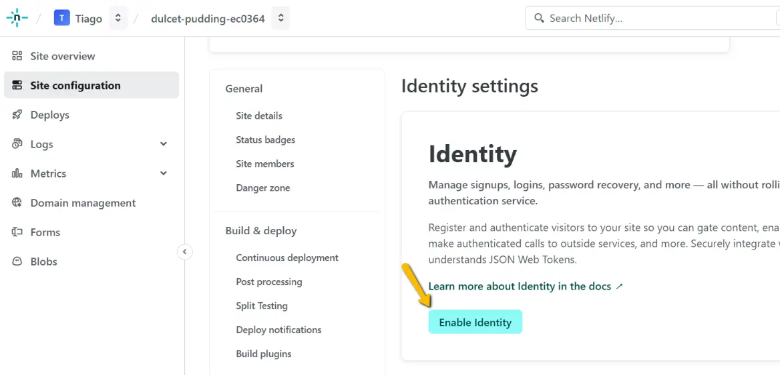Click the external link arrow icon
780x375 pixels.
coord(619,286)
